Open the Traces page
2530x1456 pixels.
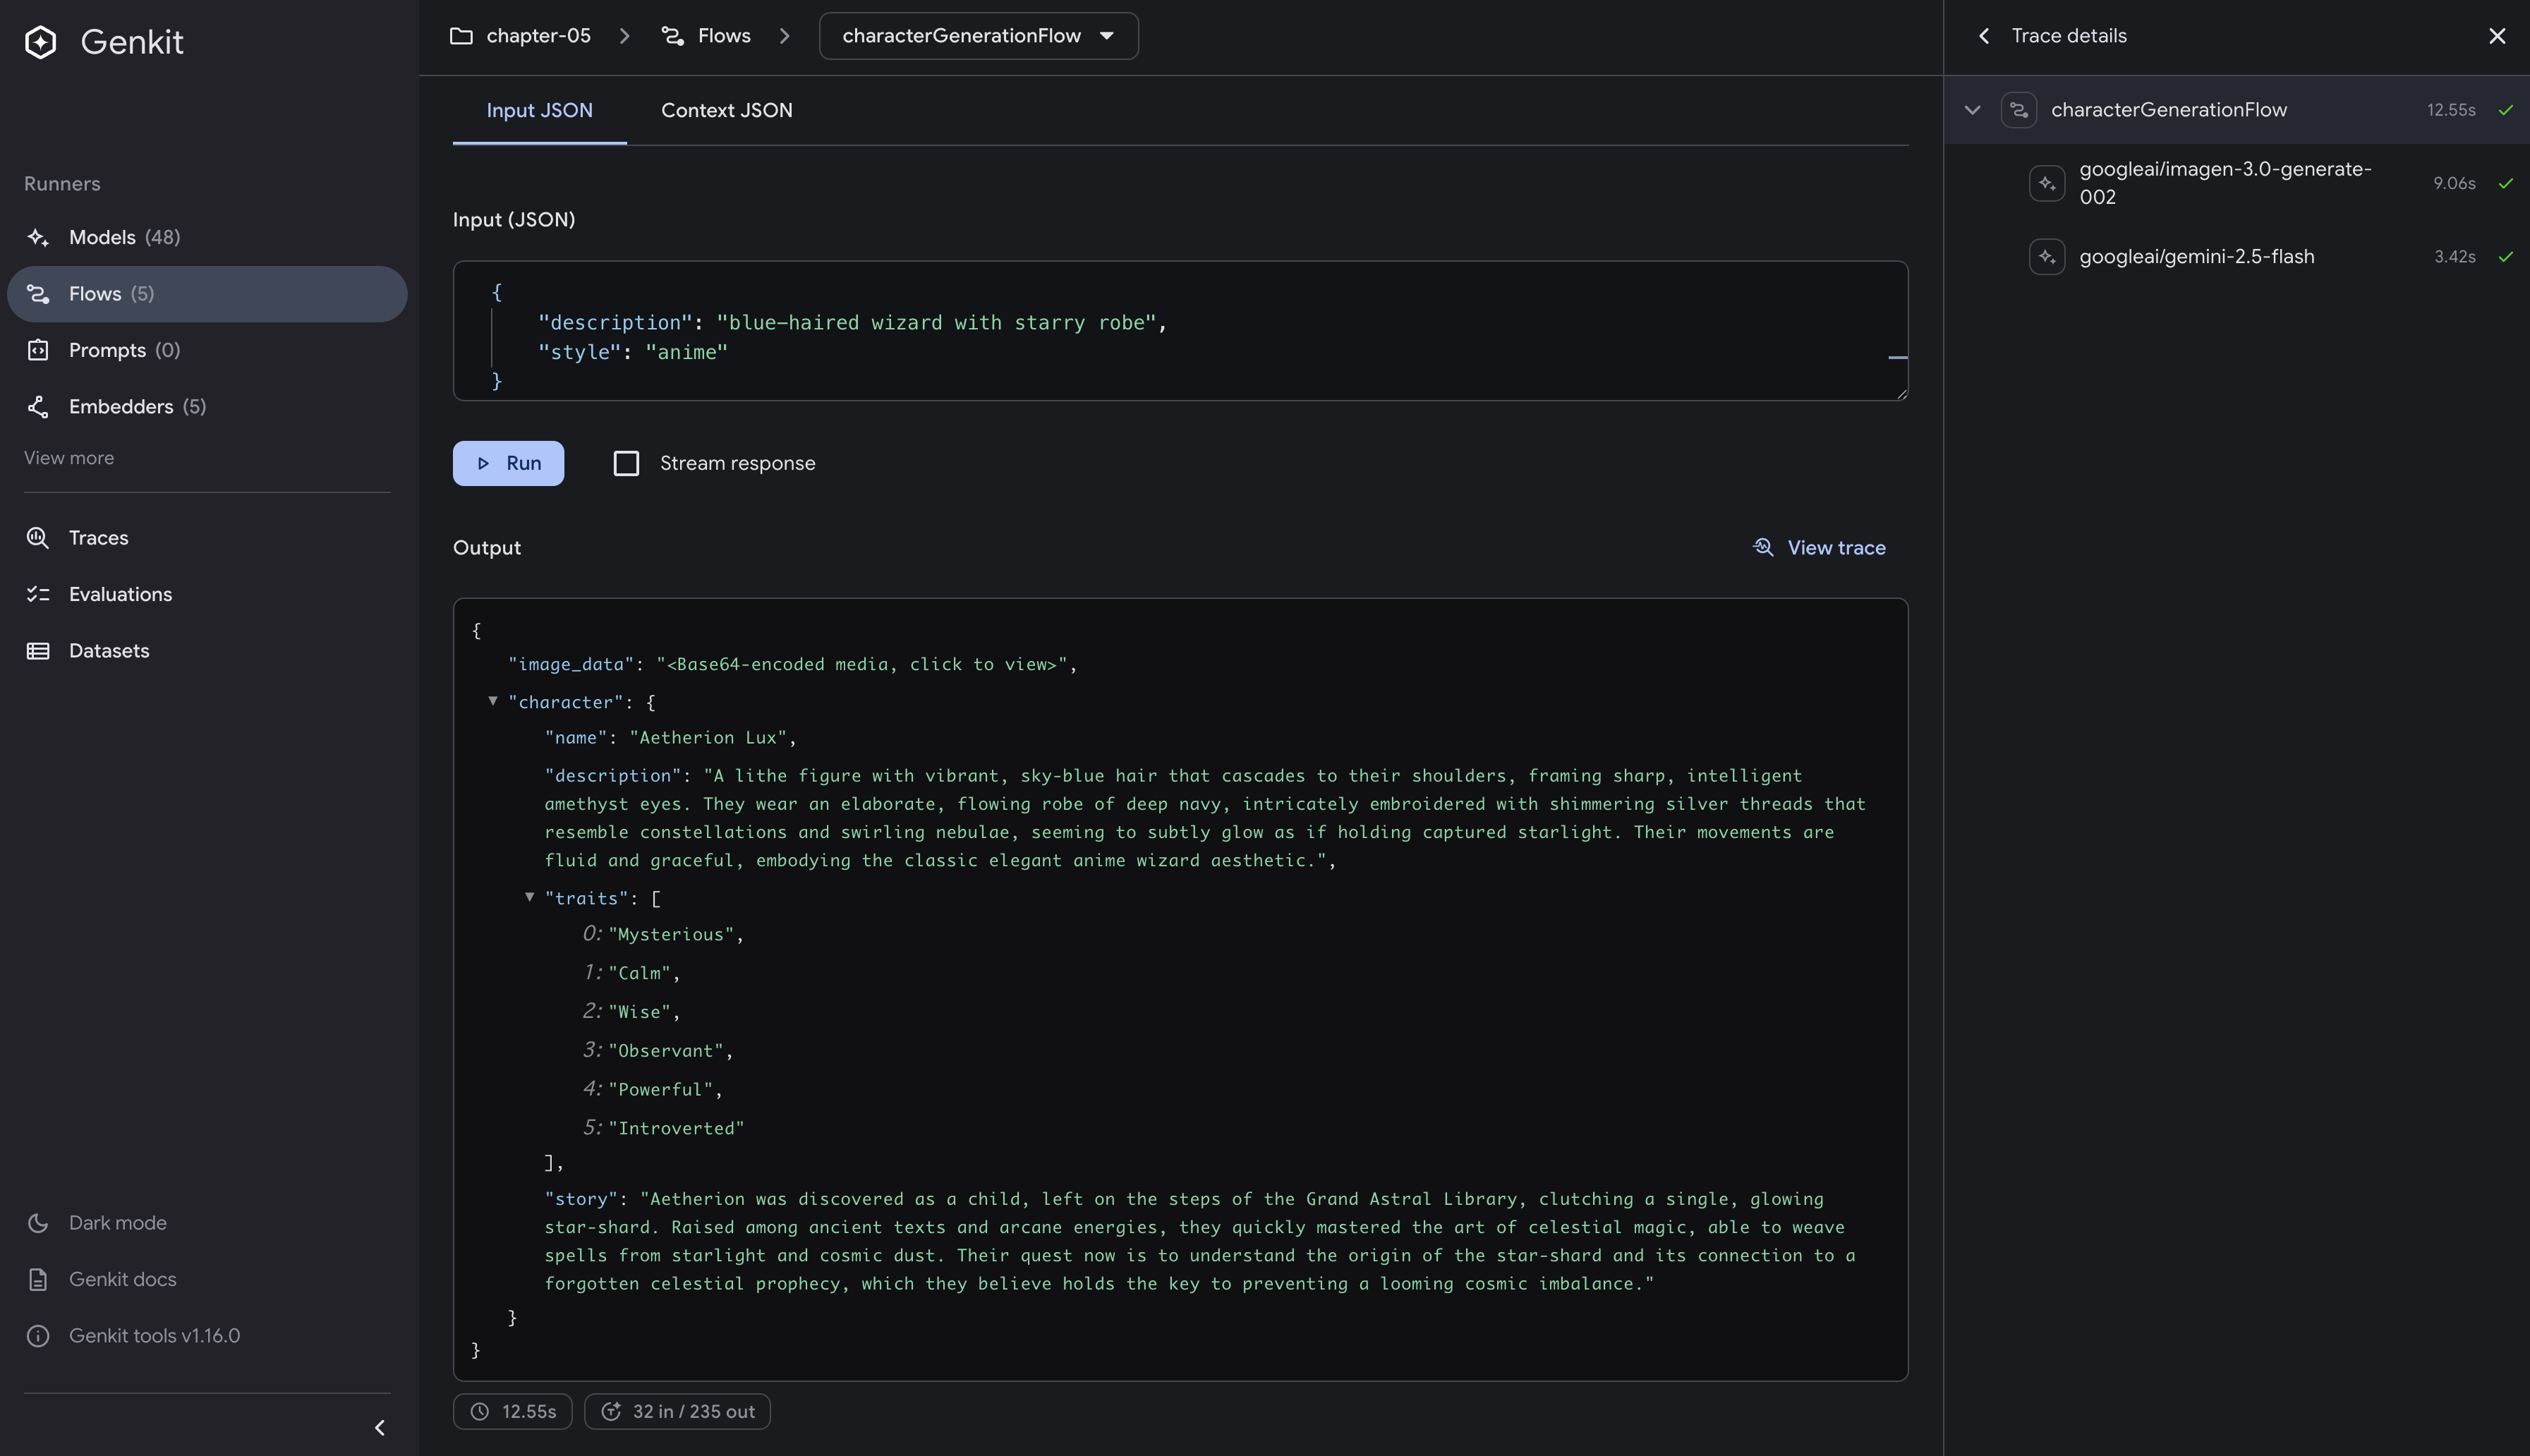coord(207,538)
